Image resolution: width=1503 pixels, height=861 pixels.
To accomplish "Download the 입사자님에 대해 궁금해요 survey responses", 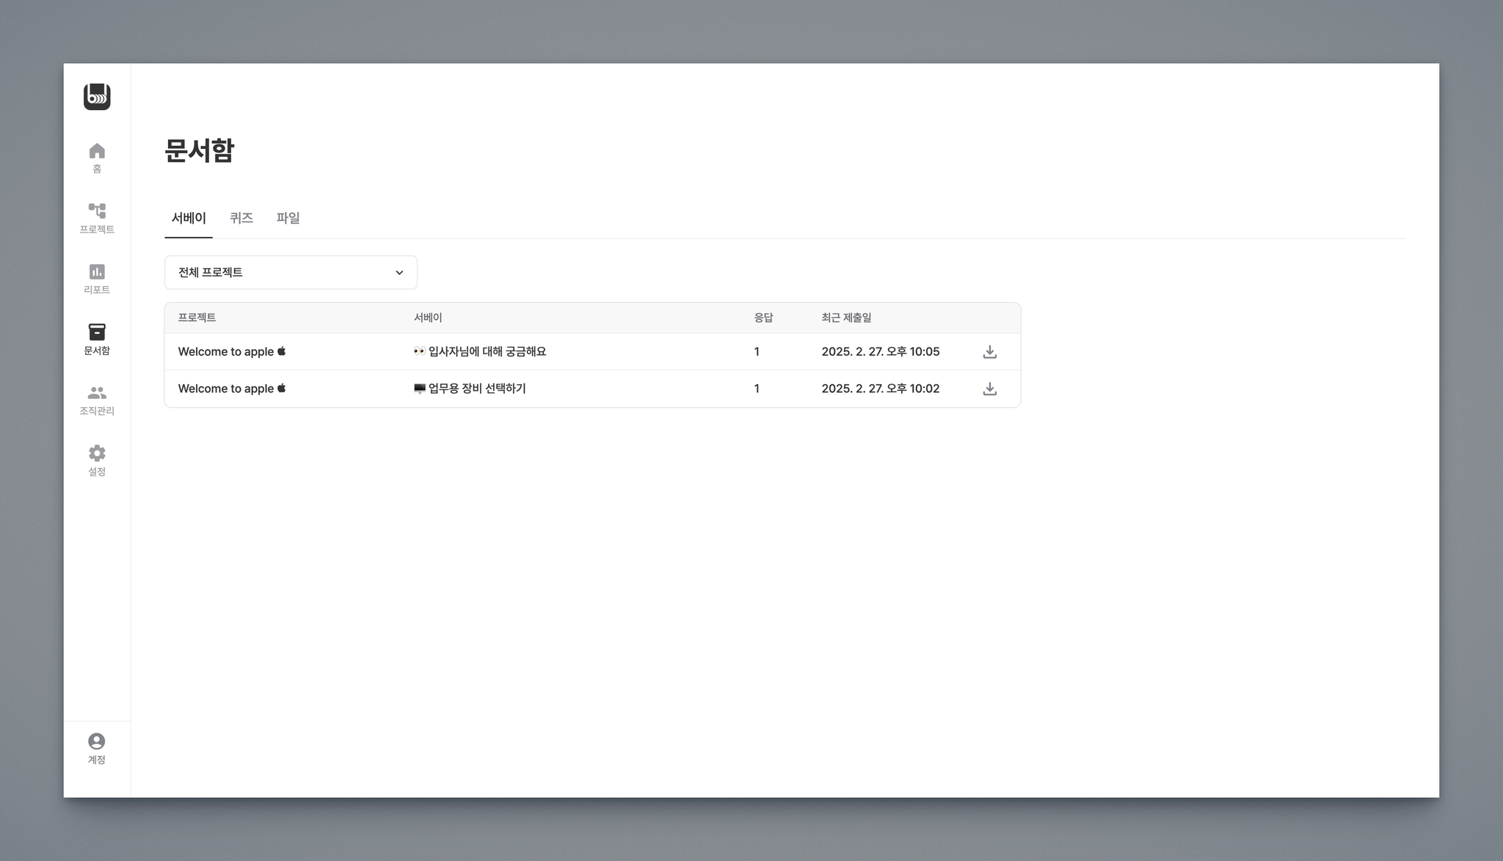I will 989,352.
